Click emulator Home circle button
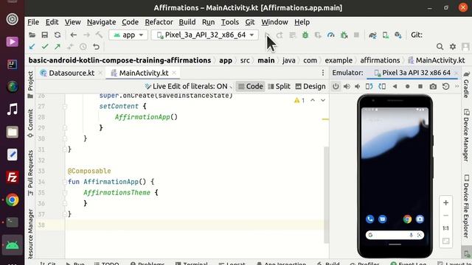Screen dimensions: 472x265 tap(407, 87)
